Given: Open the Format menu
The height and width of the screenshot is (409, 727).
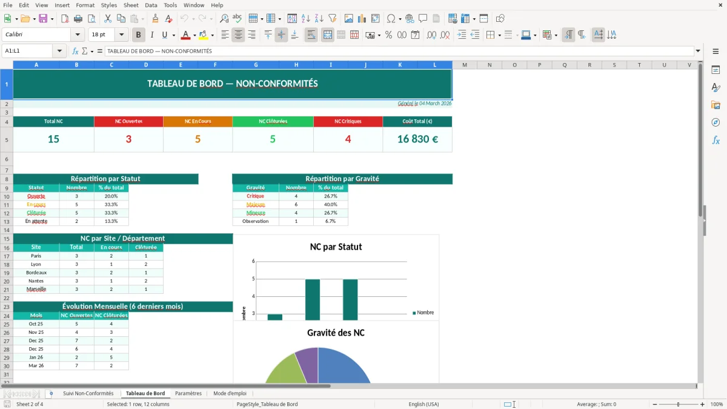Looking at the screenshot, I should [x=85, y=5].
